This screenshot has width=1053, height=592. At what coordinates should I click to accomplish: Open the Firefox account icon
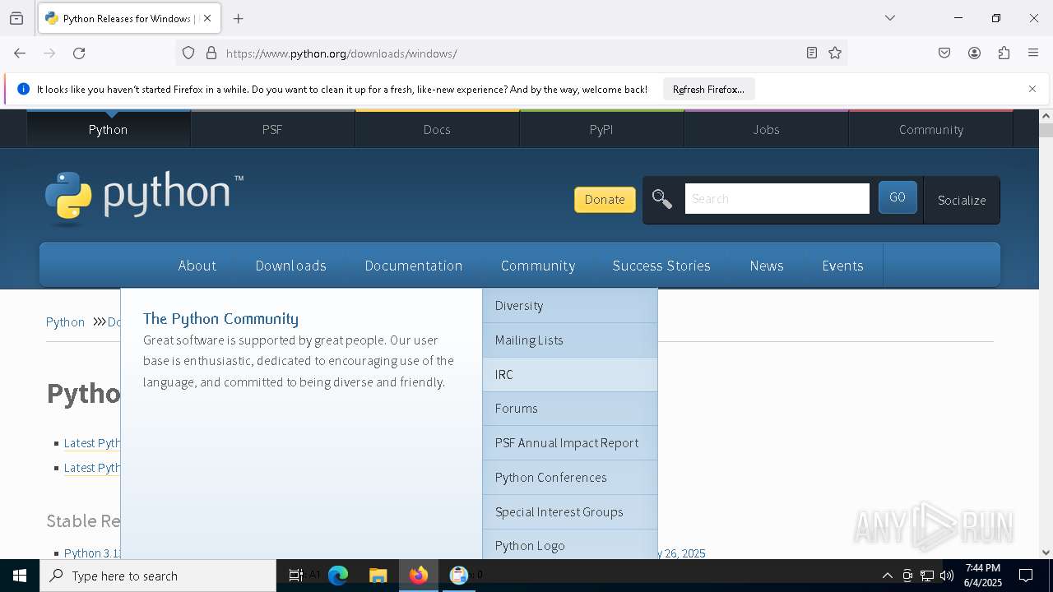click(x=974, y=53)
